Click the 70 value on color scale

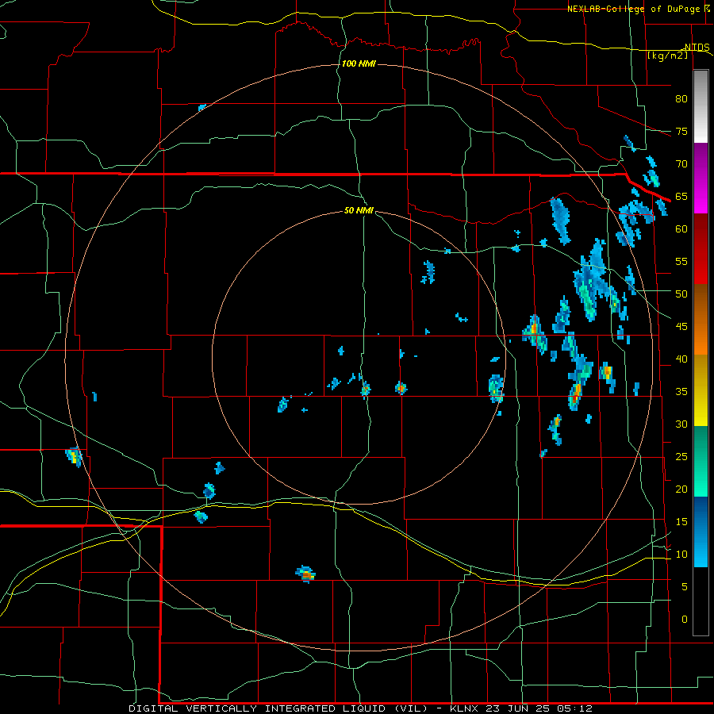pyautogui.click(x=681, y=164)
